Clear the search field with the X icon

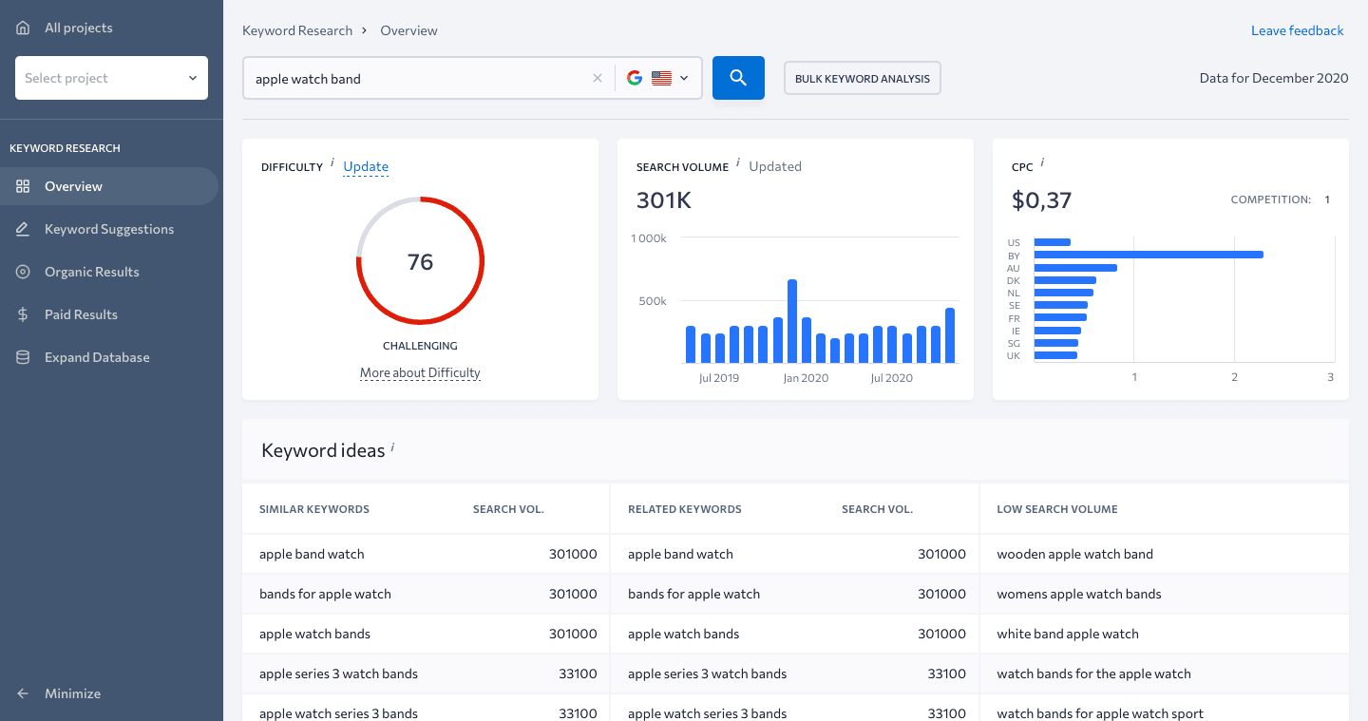[598, 78]
